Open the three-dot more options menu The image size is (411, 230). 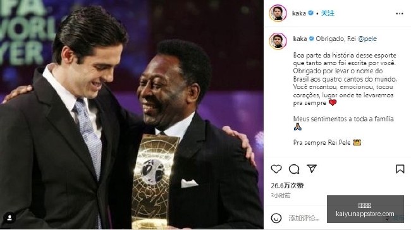(400, 13)
